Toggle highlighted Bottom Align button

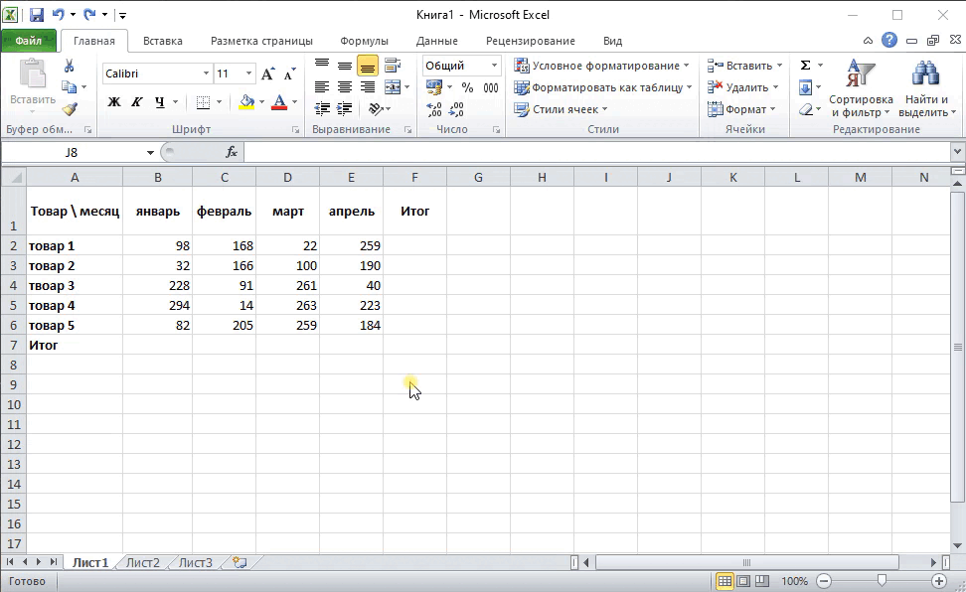(367, 66)
